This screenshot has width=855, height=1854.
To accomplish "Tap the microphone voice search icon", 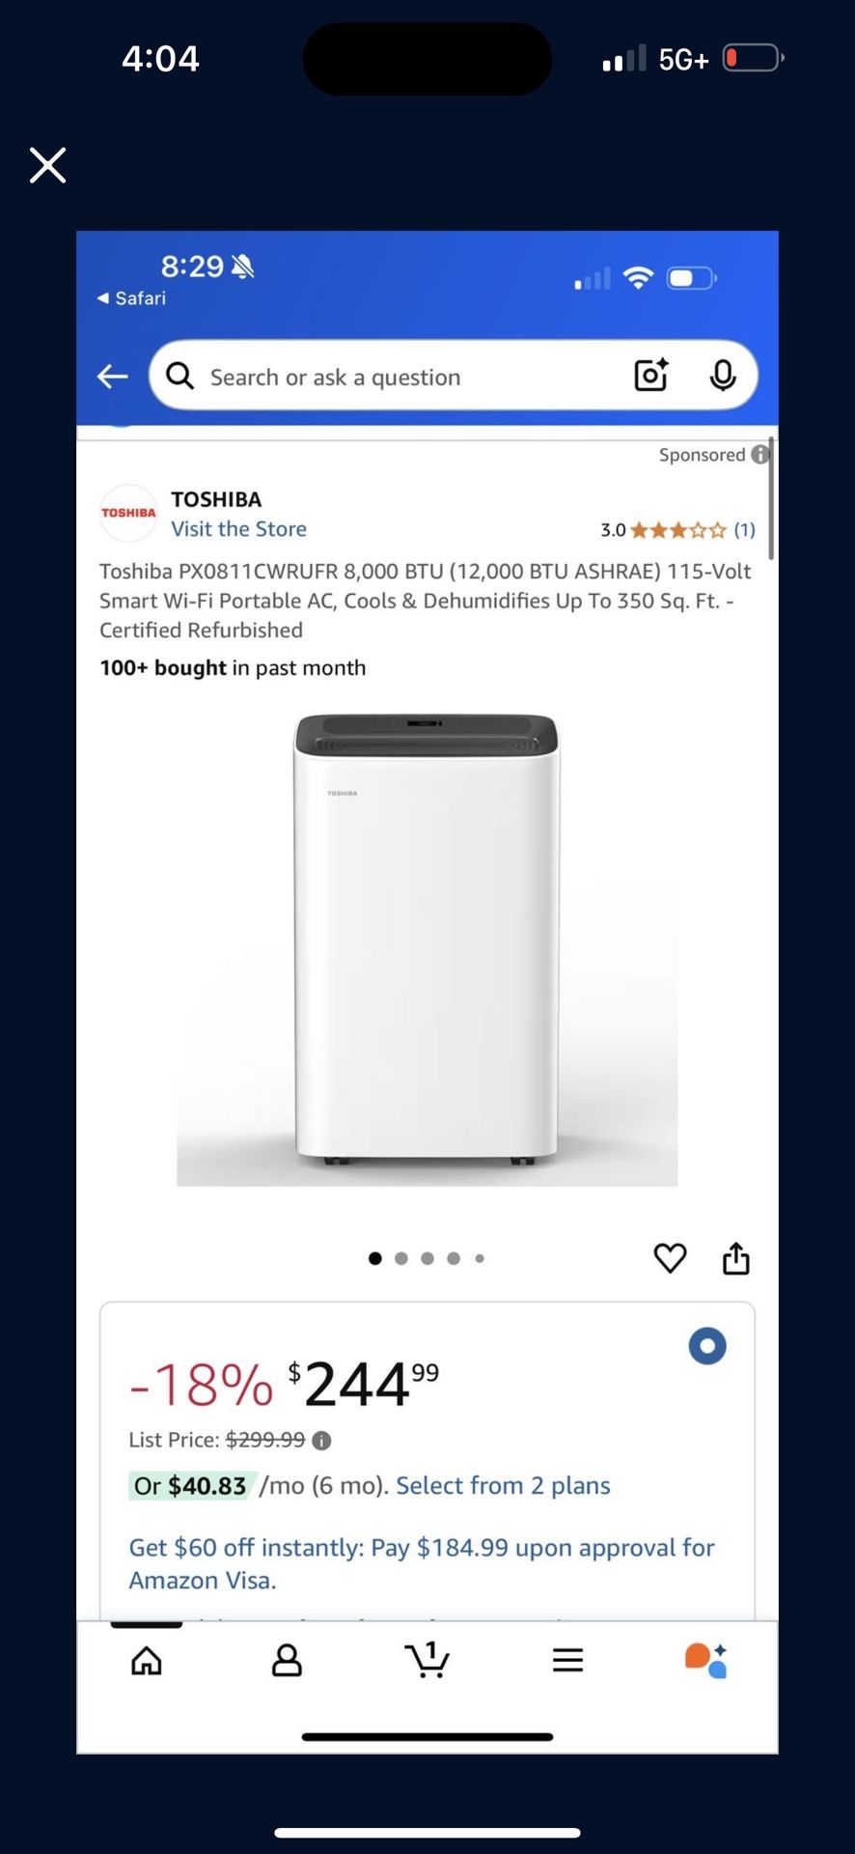I will (723, 376).
